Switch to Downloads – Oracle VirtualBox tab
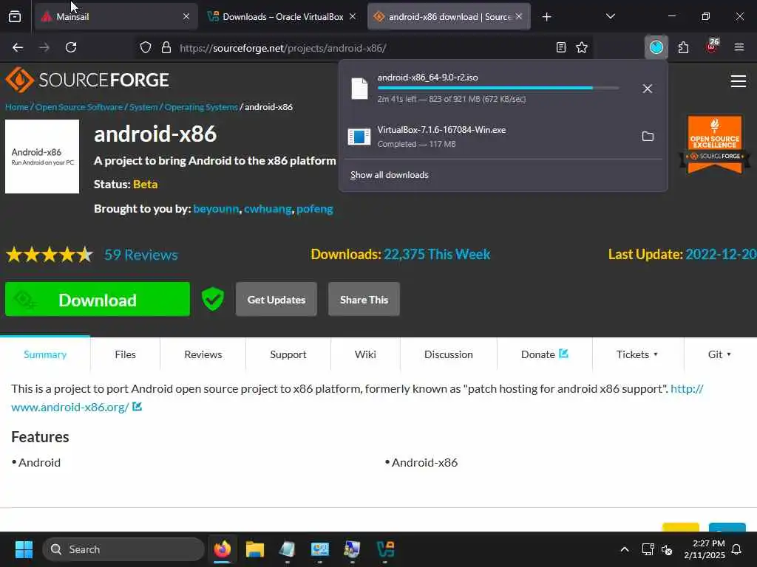The image size is (757, 567). [x=282, y=17]
